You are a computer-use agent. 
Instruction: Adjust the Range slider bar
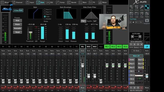(43, 33)
